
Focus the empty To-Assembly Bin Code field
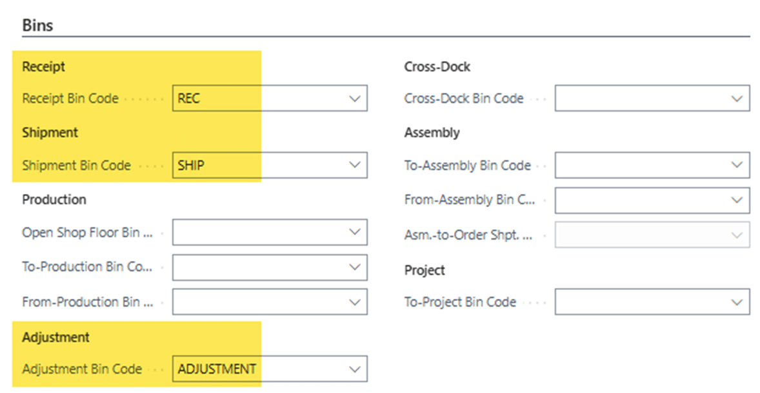[639, 166]
